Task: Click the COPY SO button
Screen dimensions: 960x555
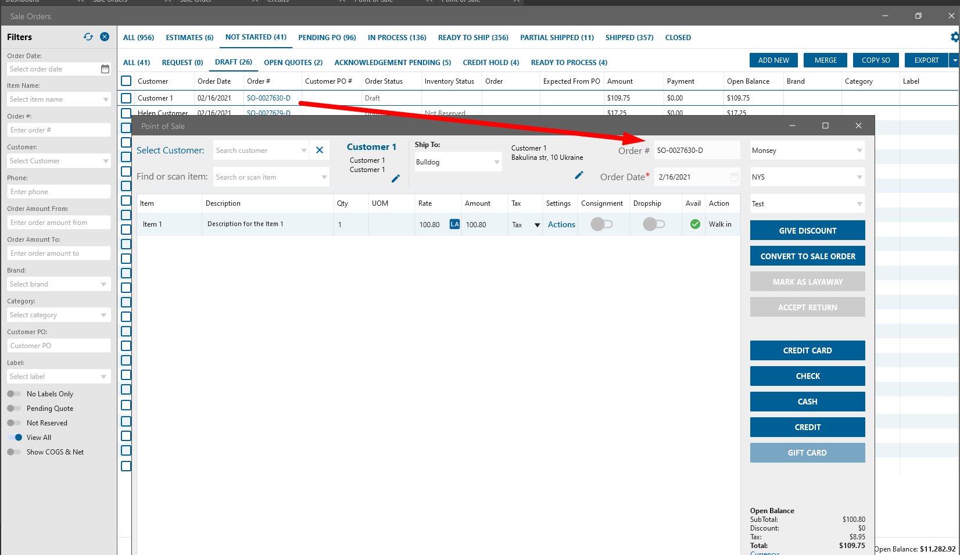Action: (x=876, y=60)
